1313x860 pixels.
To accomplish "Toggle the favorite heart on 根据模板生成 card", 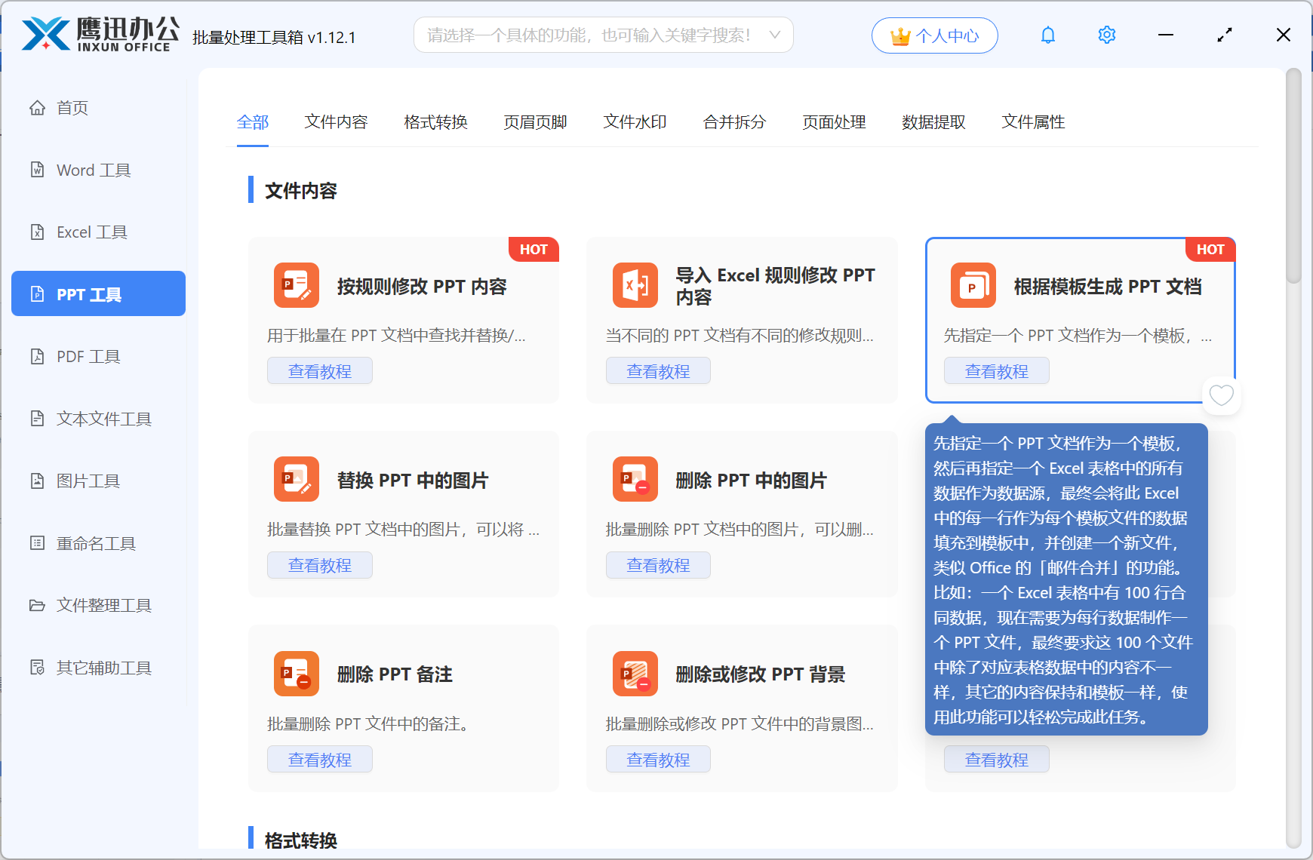I will tap(1221, 395).
